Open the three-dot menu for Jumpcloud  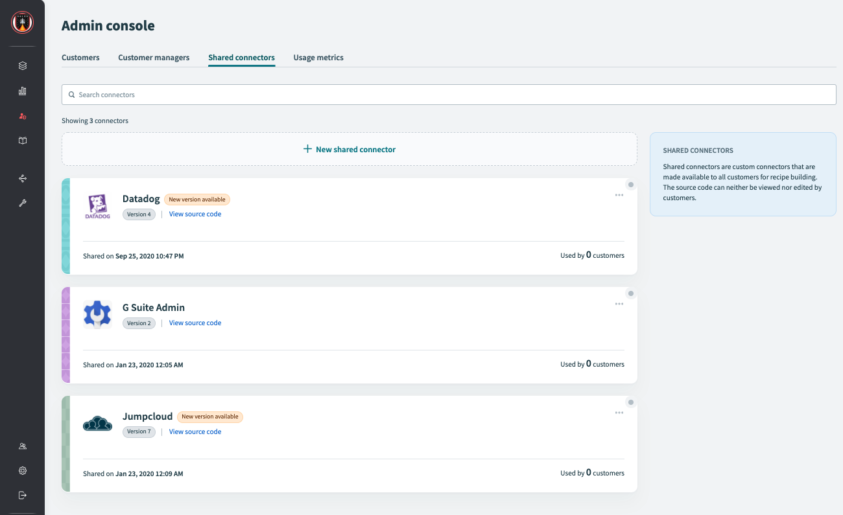click(619, 413)
